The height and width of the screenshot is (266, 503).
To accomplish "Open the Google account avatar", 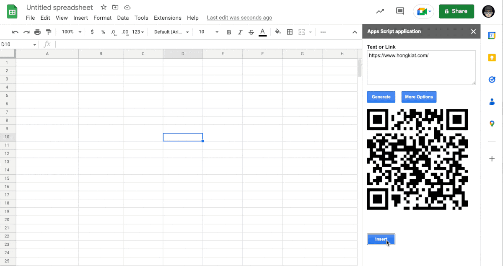I will click(x=488, y=11).
